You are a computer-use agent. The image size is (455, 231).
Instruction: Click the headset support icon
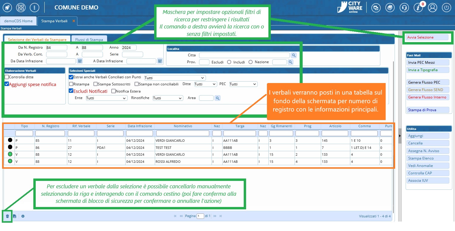(x=404, y=8)
